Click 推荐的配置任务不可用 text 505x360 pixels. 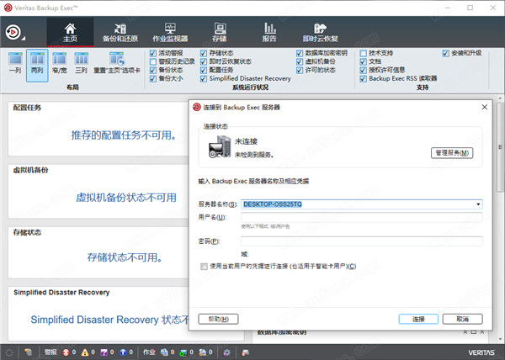point(124,135)
